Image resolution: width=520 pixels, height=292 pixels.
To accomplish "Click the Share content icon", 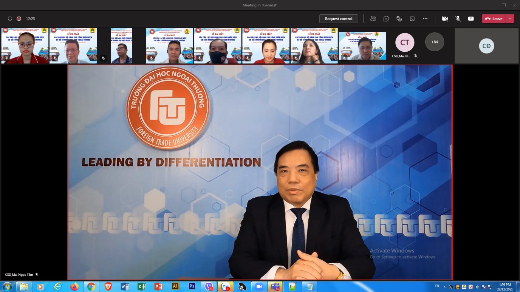I will pyautogui.click(x=471, y=18).
